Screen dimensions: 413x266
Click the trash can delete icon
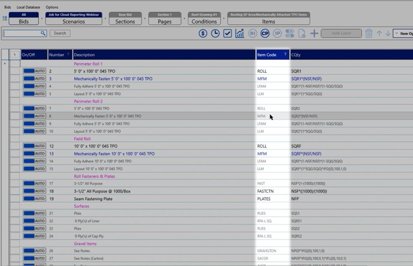369,33
